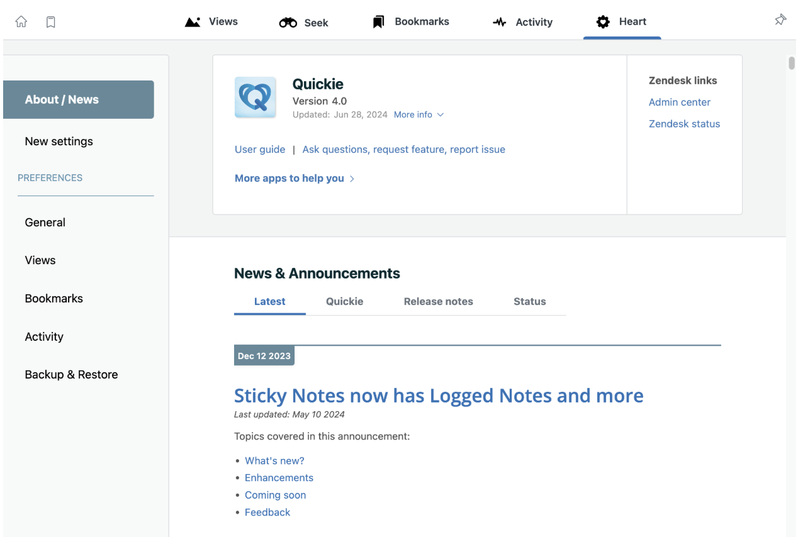Click the gear icon of Heart tab
The image size is (798, 537).
coord(603,22)
